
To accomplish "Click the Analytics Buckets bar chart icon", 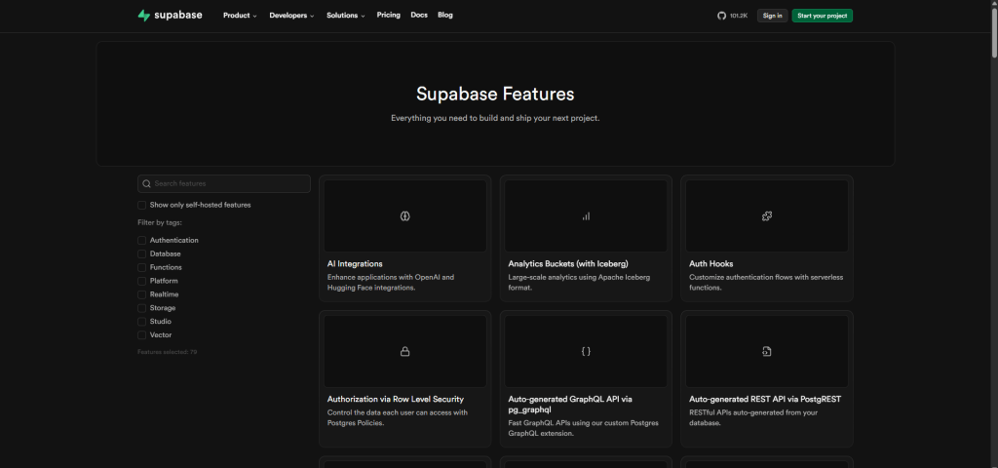I will 586,215.
